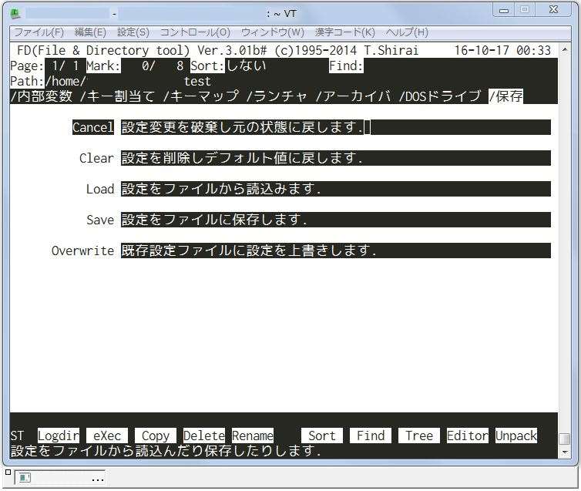Click the ST label in function bar

tap(17, 436)
